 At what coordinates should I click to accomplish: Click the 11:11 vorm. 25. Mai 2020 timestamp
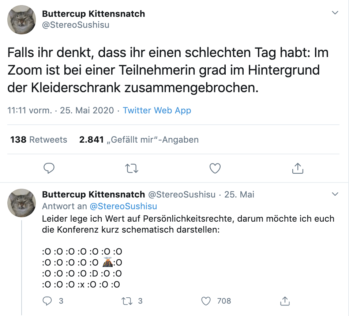61,110
